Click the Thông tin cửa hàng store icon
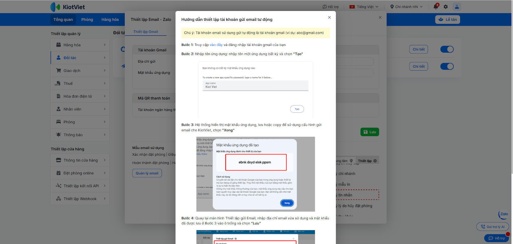The width and height of the screenshot is (513, 244). click(x=59, y=160)
